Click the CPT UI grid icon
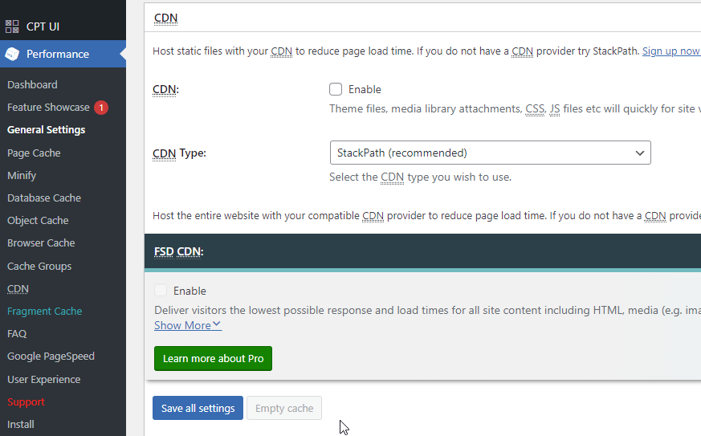The width and height of the screenshot is (701, 436). (x=12, y=26)
